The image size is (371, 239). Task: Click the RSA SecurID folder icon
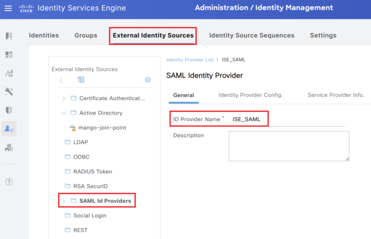coord(68,186)
